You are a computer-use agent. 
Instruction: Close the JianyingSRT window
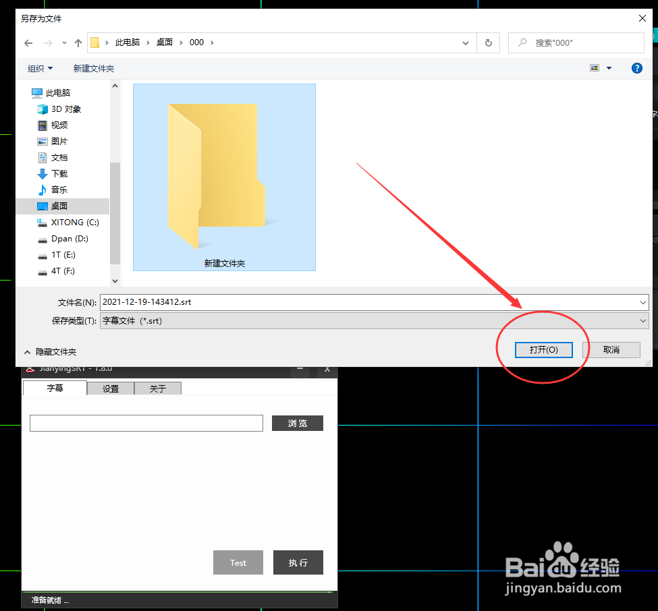click(x=327, y=370)
